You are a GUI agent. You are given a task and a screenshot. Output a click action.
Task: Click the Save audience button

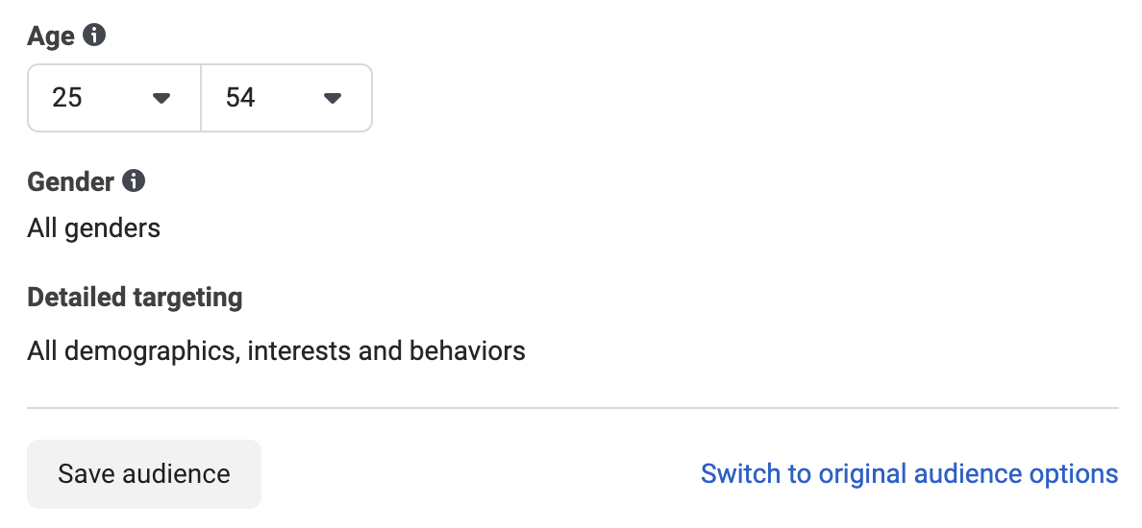pos(144,473)
